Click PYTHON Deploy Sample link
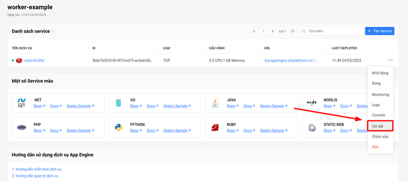408x181 pixels. pos(177,130)
